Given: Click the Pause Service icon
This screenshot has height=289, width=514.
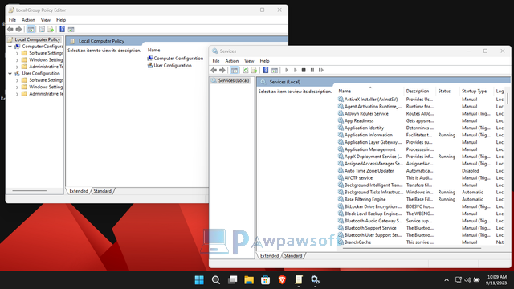Looking at the screenshot, I should point(312,70).
